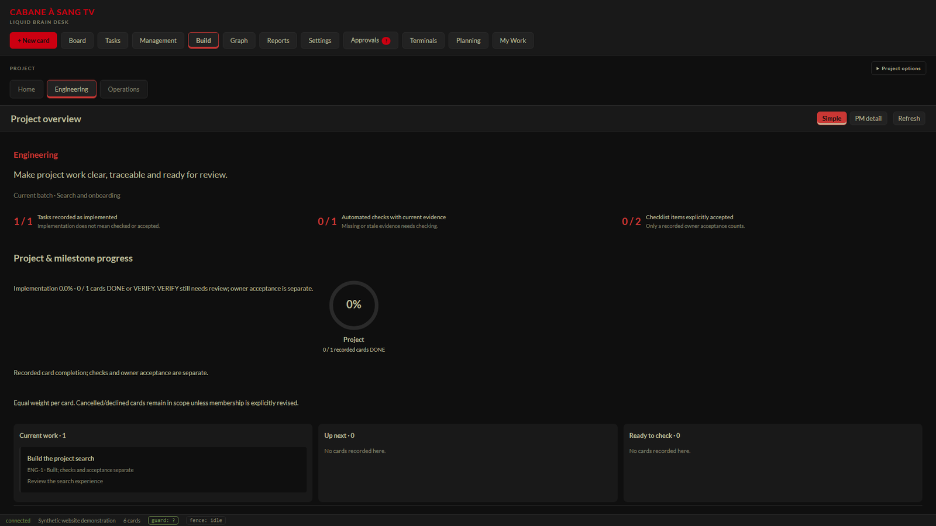Open the Settings tab

point(320,40)
